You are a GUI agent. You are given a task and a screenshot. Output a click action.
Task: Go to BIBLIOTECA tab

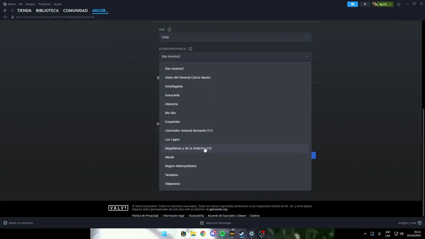[x=47, y=11]
